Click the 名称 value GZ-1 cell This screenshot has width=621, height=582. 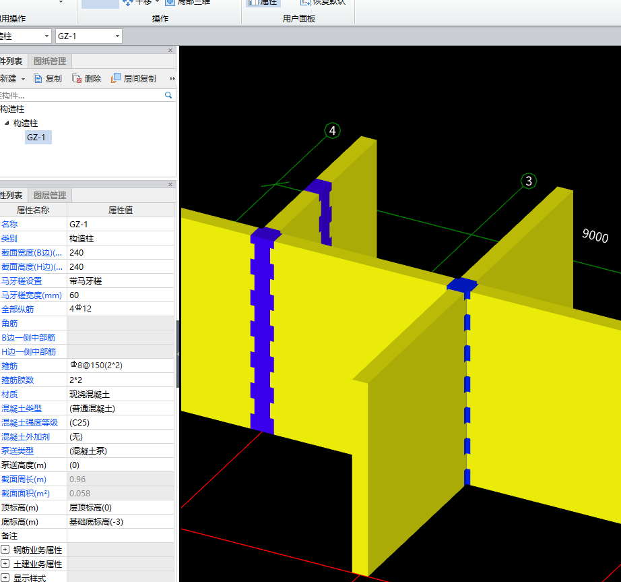pos(121,224)
